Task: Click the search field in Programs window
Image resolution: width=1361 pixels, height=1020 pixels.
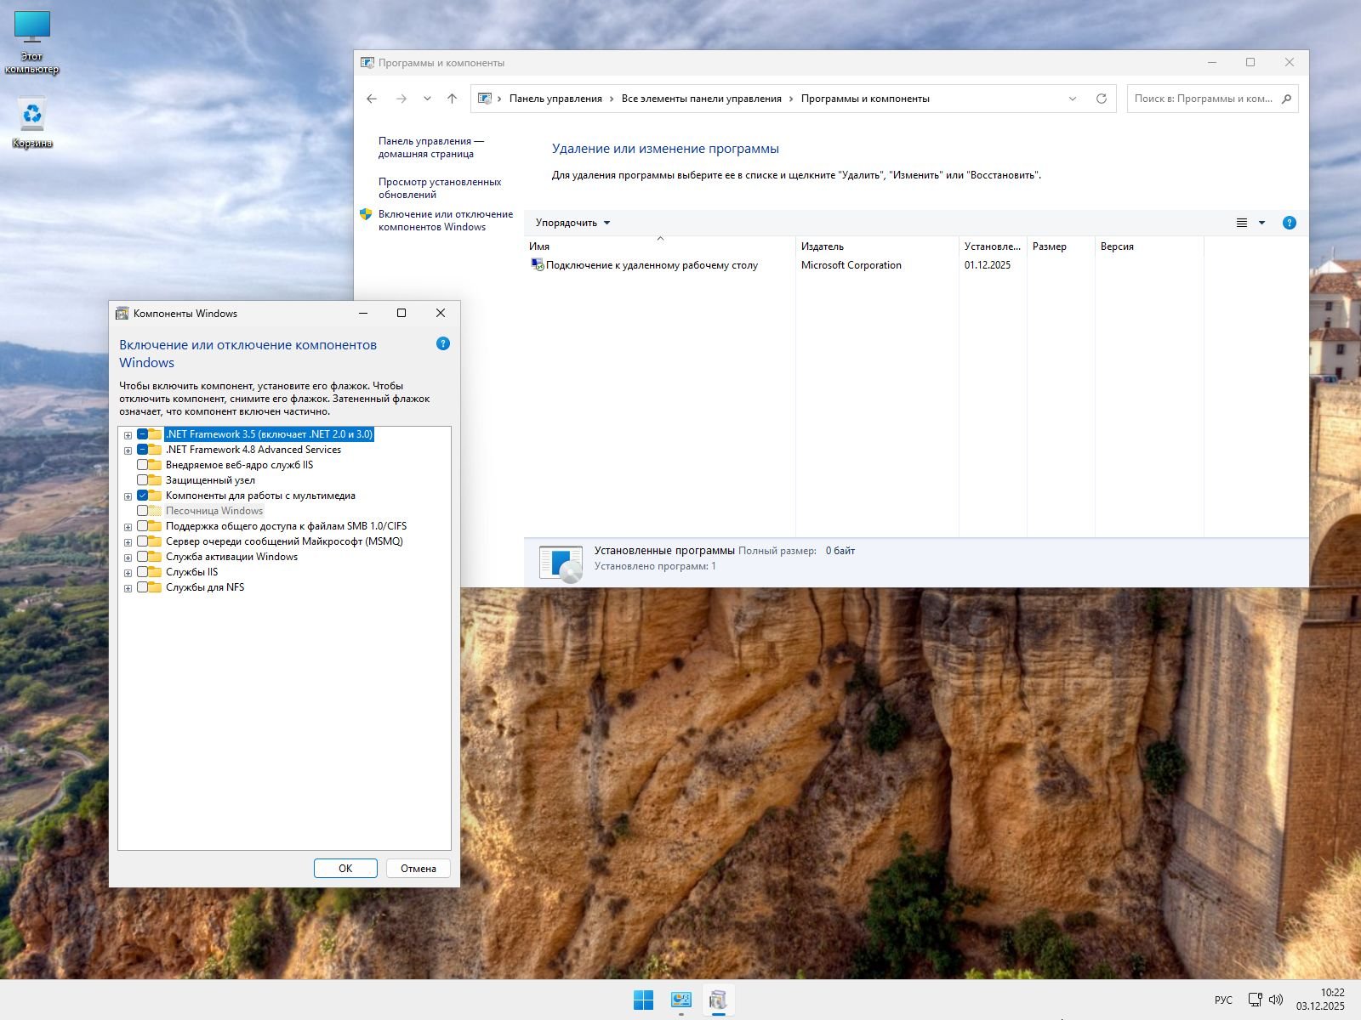Action: tap(1203, 99)
